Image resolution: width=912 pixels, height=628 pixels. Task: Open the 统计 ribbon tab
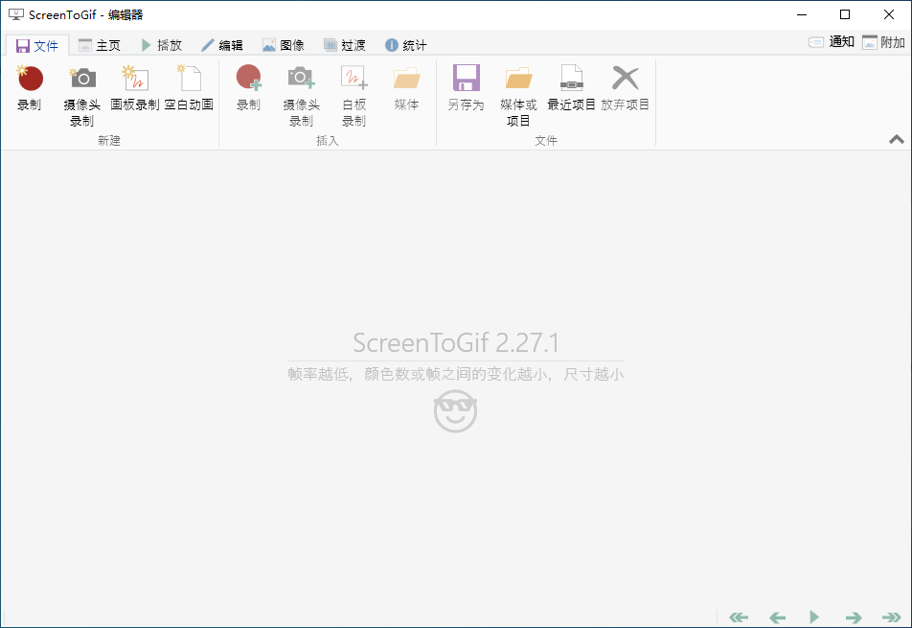click(x=406, y=45)
